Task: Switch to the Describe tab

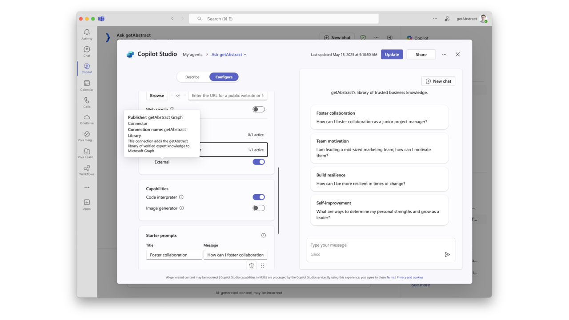Action: click(192, 77)
